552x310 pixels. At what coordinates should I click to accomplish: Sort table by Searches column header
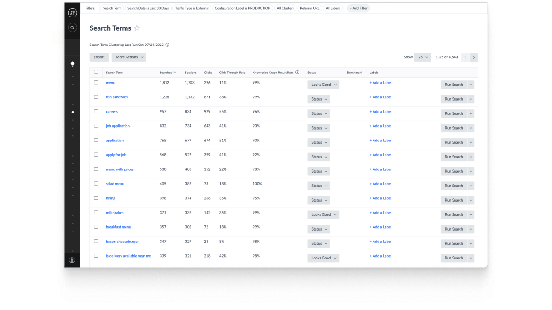(167, 73)
